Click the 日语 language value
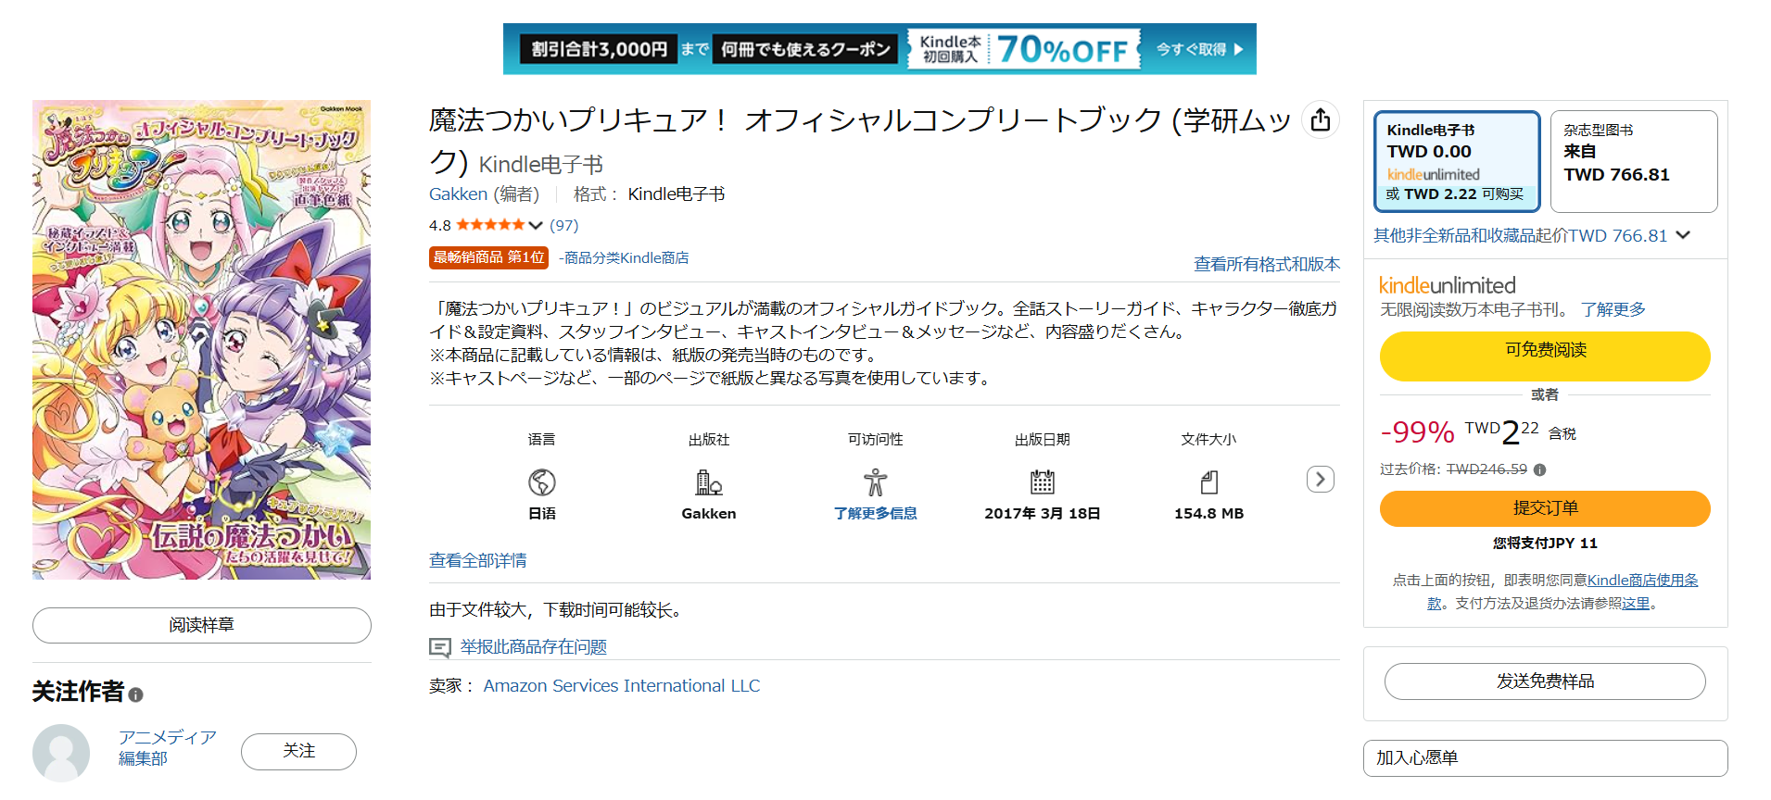The height and width of the screenshot is (800, 1771). (542, 513)
